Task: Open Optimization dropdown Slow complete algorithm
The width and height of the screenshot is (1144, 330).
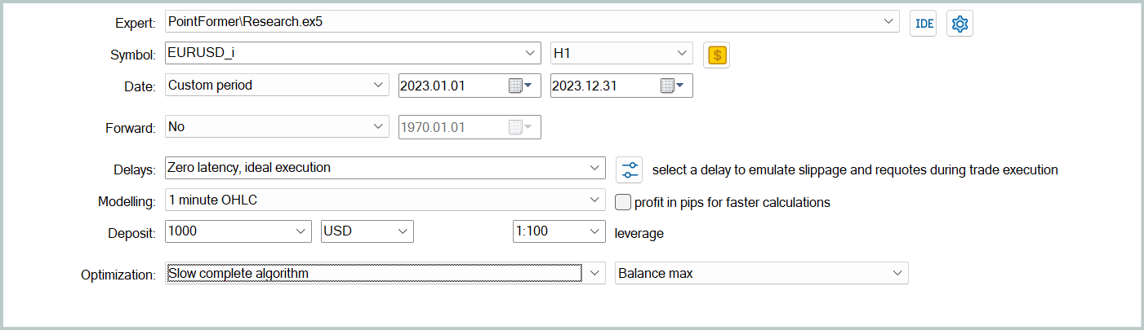Action: [595, 273]
